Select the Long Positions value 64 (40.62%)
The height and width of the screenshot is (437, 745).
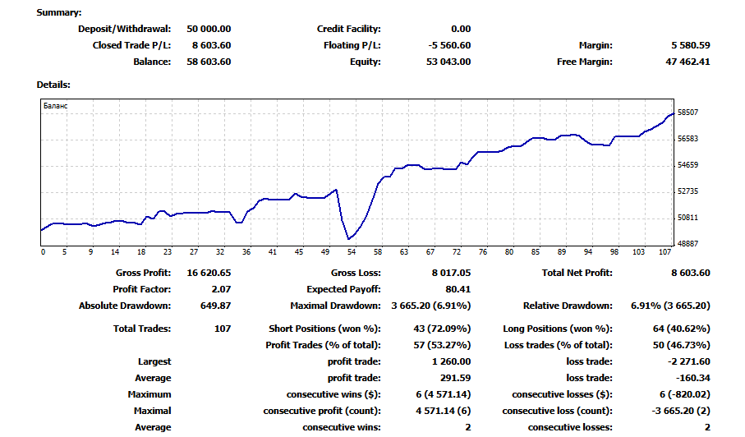681,329
